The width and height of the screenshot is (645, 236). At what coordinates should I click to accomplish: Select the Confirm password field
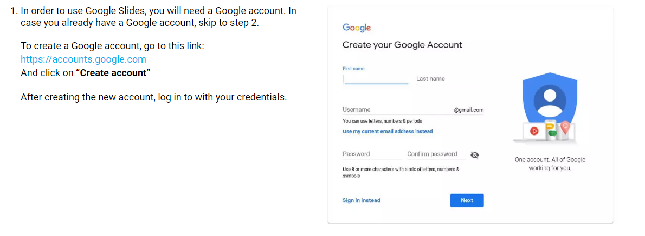pyautogui.click(x=435, y=154)
